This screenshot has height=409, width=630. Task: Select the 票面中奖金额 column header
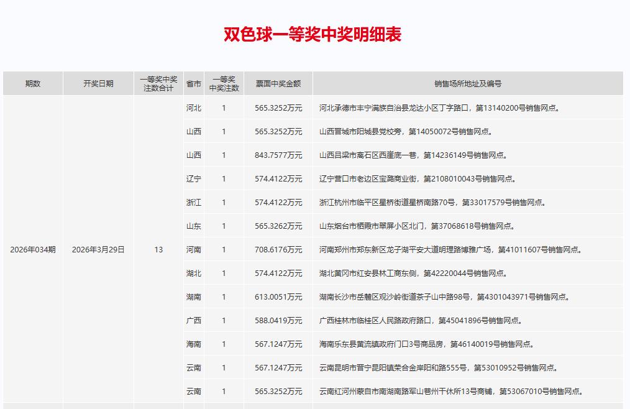point(277,83)
